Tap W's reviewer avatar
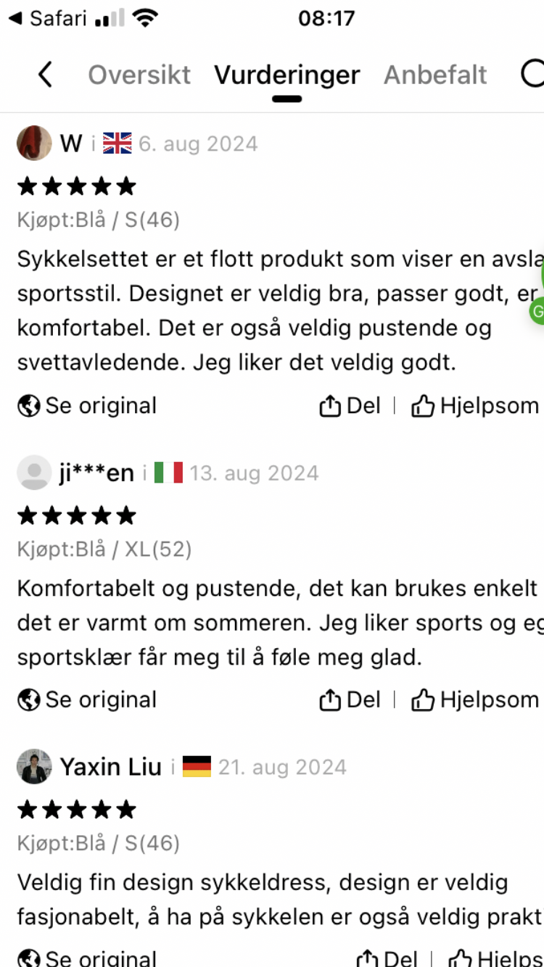Viewport: 544px width, 967px height. coord(34,143)
